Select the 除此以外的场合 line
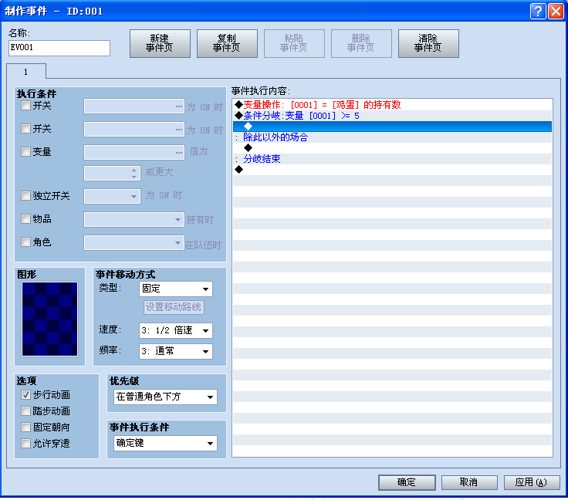Viewport: 568px width, 500px height. [392, 137]
